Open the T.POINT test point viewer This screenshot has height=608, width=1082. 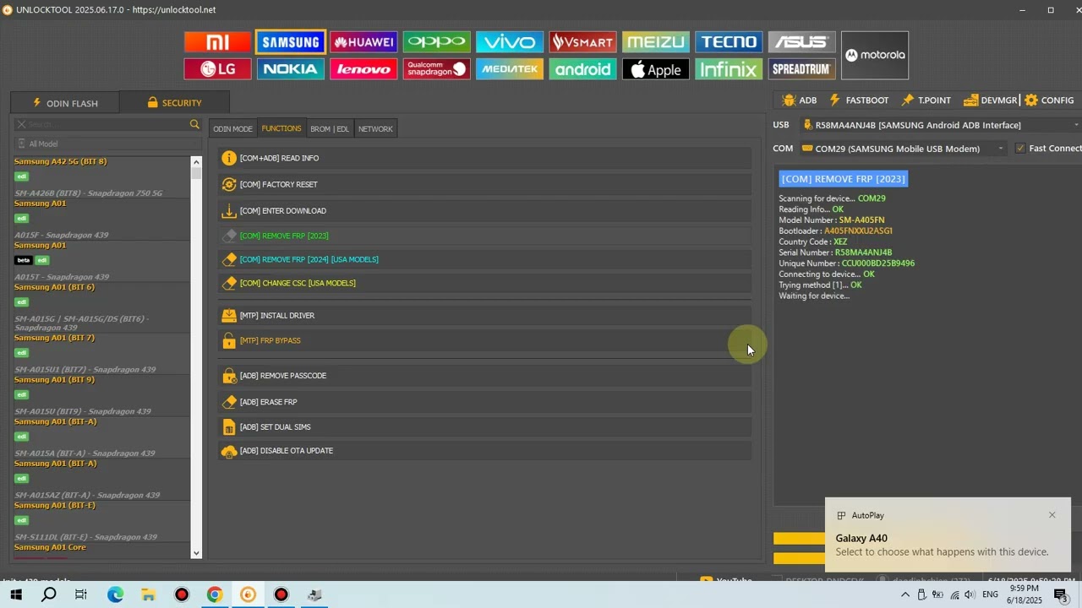tap(926, 100)
